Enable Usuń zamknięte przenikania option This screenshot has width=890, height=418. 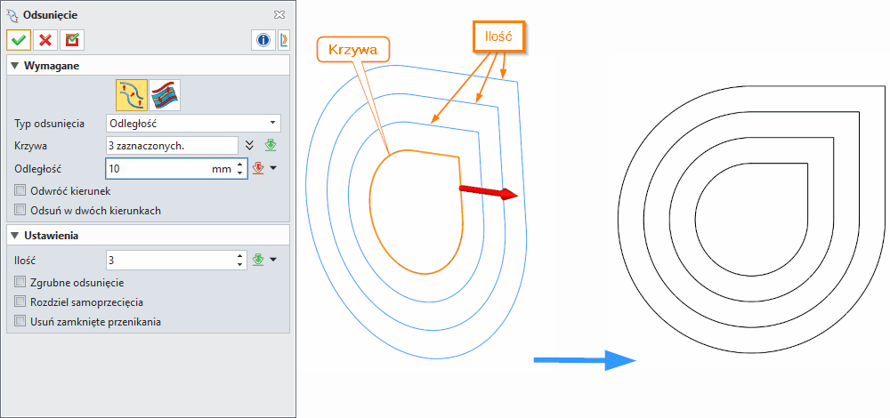21,321
